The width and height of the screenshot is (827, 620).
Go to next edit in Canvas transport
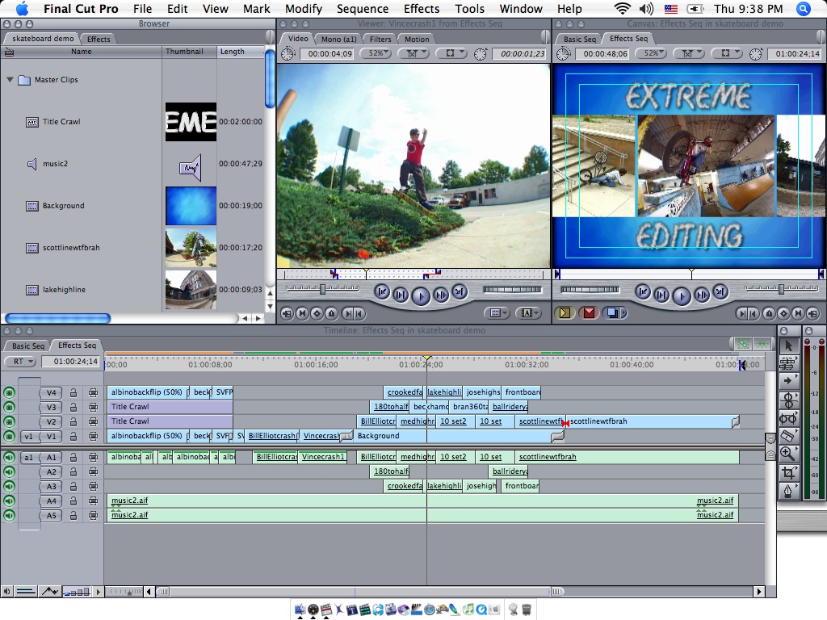720,291
